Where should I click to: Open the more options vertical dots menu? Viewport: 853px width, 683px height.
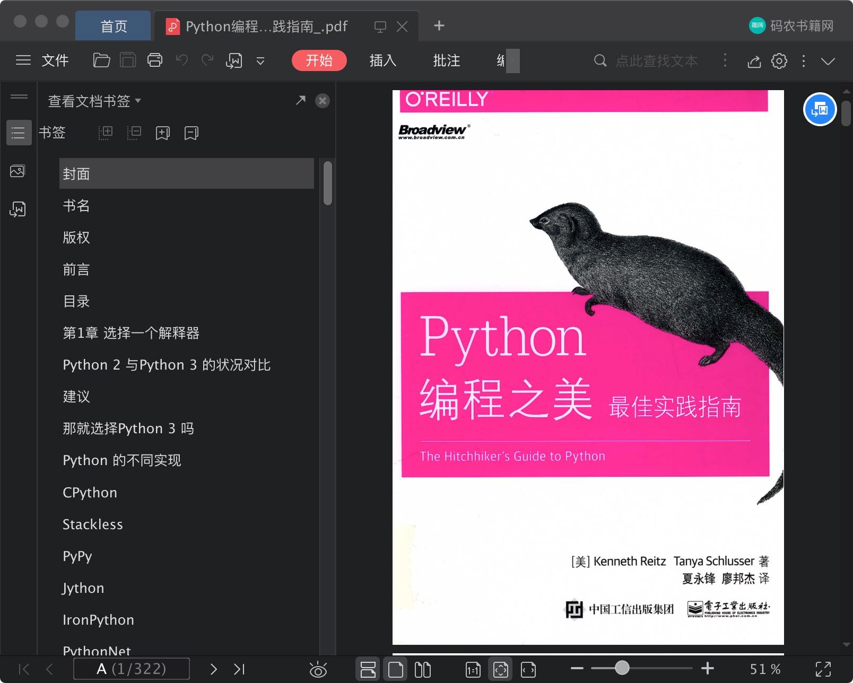click(x=804, y=61)
